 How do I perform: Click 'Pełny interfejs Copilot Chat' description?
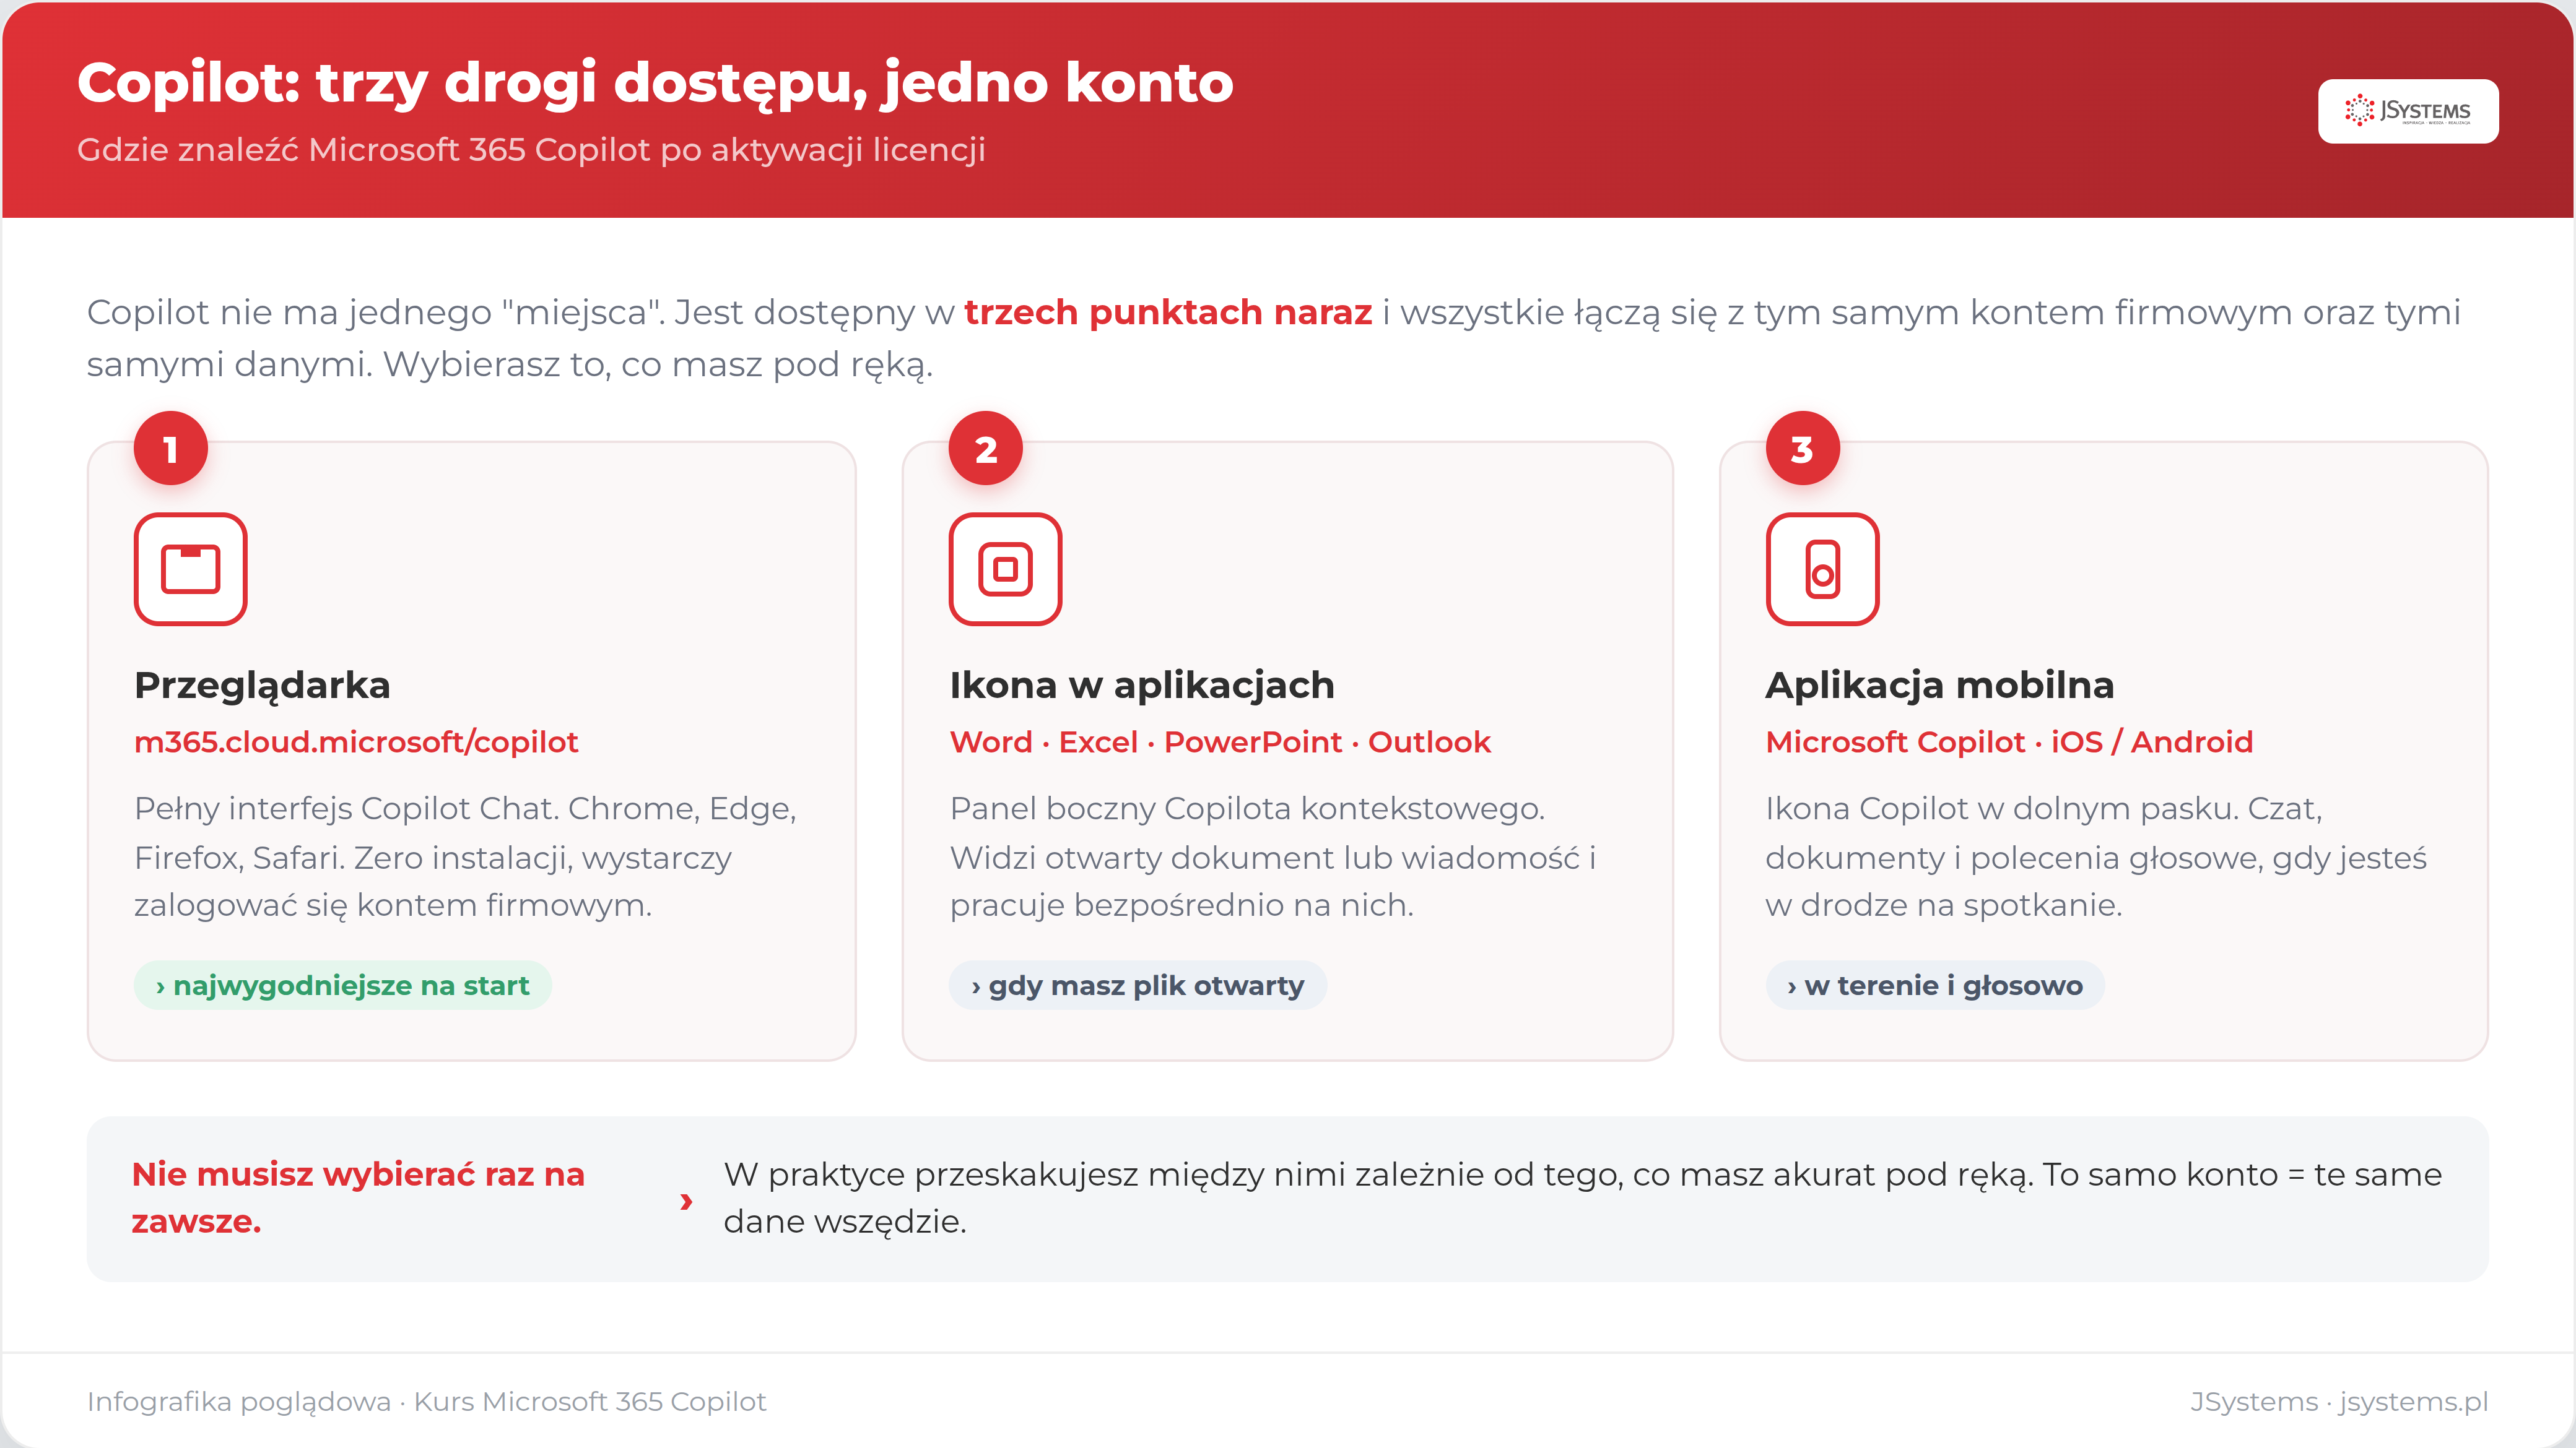click(465, 856)
